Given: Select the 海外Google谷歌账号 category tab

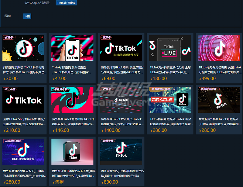Looking at the screenshot, I should pos(37,3).
